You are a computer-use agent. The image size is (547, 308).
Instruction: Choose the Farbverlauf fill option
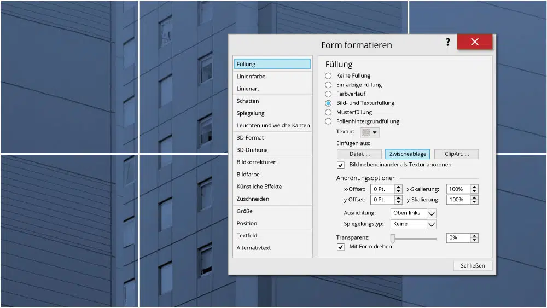(x=328, y=94)
